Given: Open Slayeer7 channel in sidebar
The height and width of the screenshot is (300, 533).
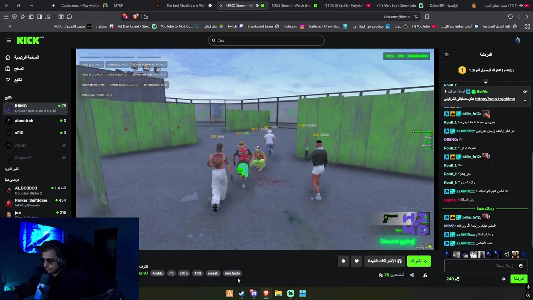Looking at the screenshot, I should click(35, 157).
